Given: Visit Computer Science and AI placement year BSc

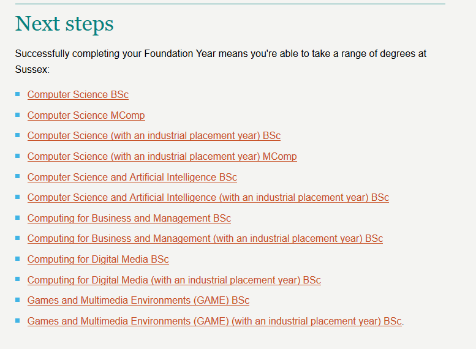Looking at the screenshot, I should (x=208, y=198).
